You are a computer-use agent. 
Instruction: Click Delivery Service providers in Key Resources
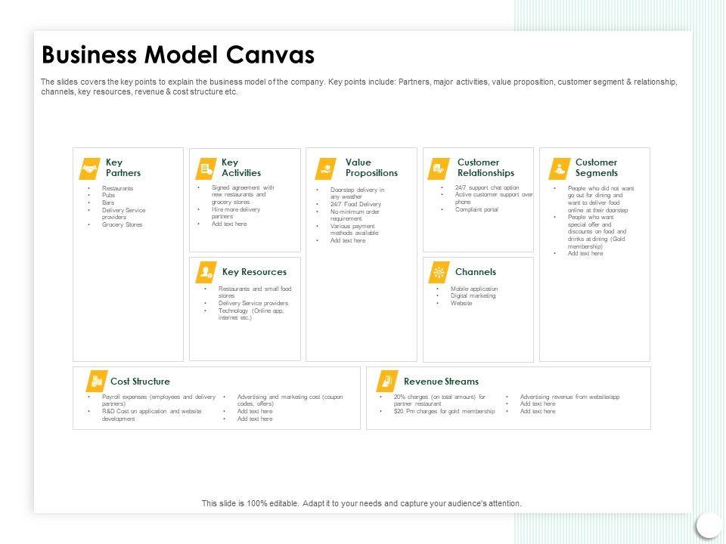coord(253,303)
